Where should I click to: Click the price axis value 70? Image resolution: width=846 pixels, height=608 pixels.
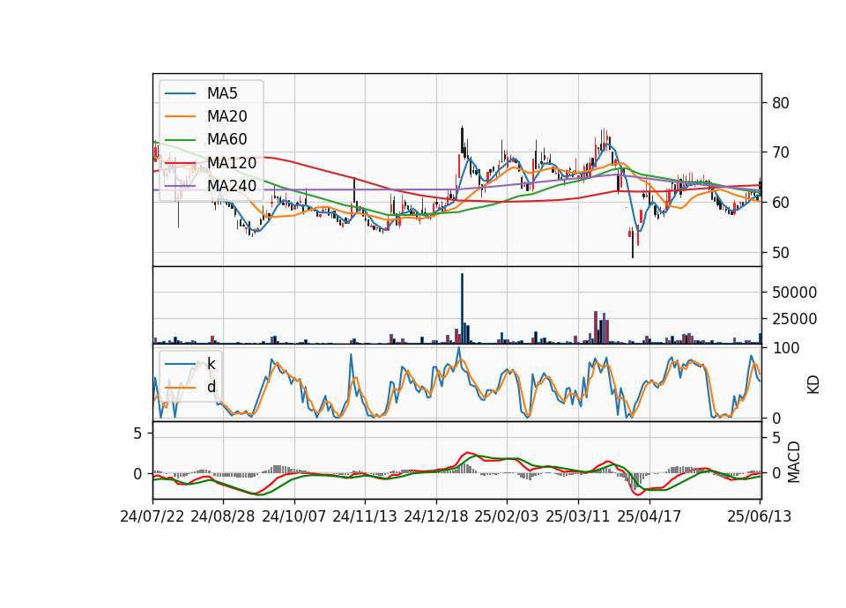pos(780,152)
